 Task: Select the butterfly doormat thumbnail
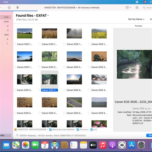pyautogui.click(x=99, y=56)
